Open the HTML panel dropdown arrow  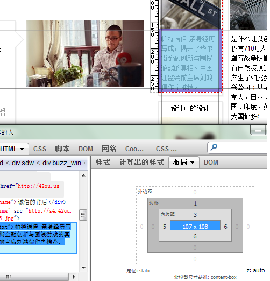22,149
